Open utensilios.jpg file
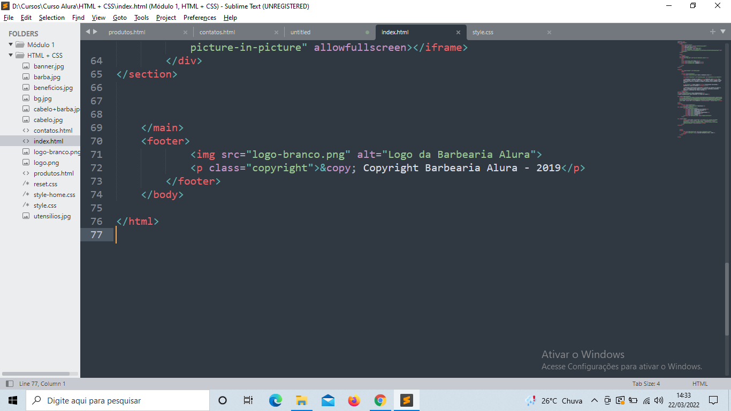The width and height of the screenshot is (731, 411). point(52,216)
